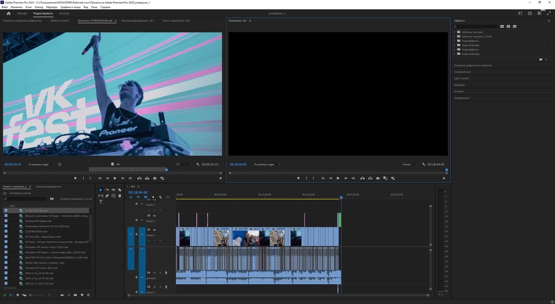Select the Rectangle tool

[x=113, y=195]
